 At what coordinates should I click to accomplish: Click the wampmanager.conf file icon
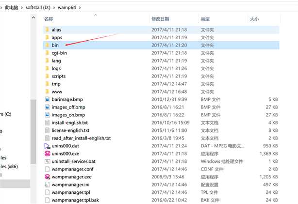48,169
